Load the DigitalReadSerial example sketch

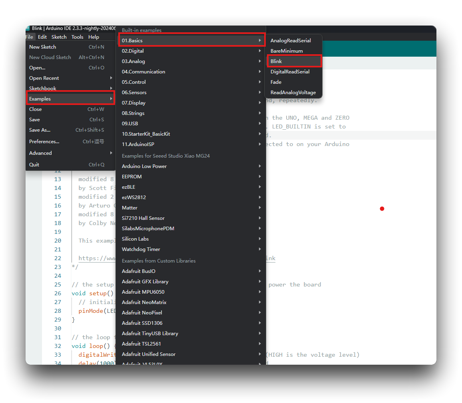(x=294, y=72)
